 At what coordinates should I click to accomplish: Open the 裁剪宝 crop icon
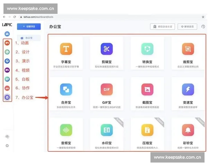[x=188, y=49]
